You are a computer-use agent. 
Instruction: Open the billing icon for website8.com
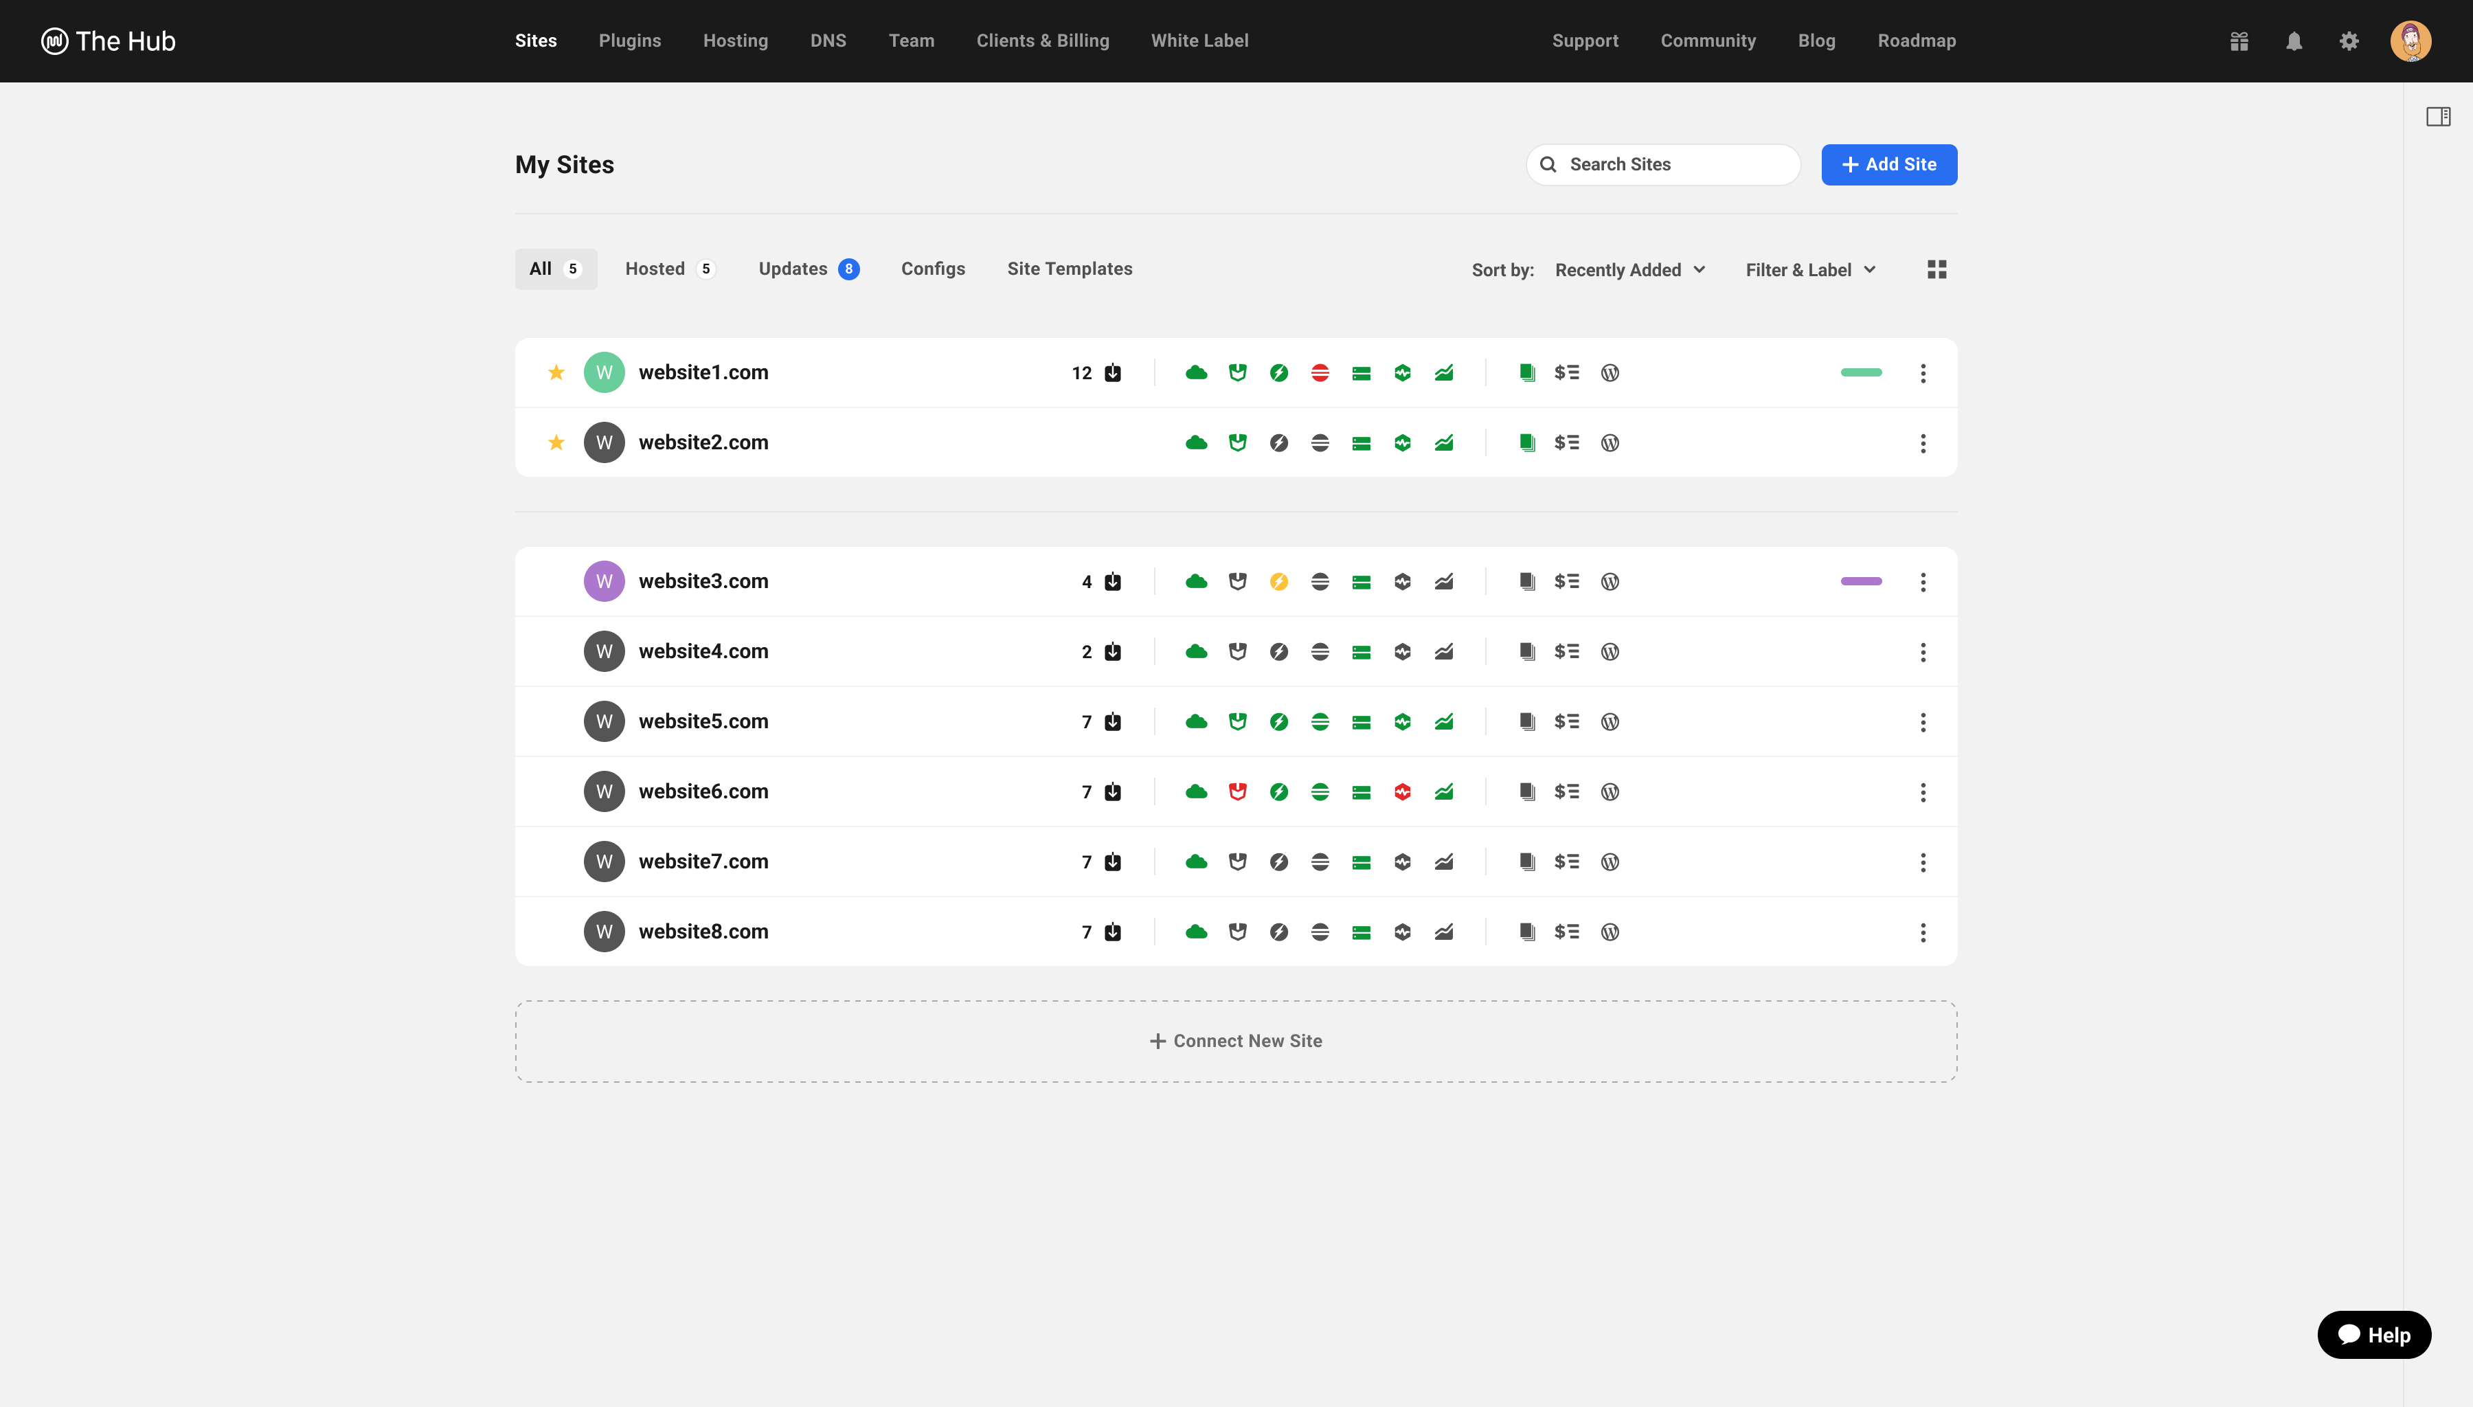click(x=1568, y=931)
